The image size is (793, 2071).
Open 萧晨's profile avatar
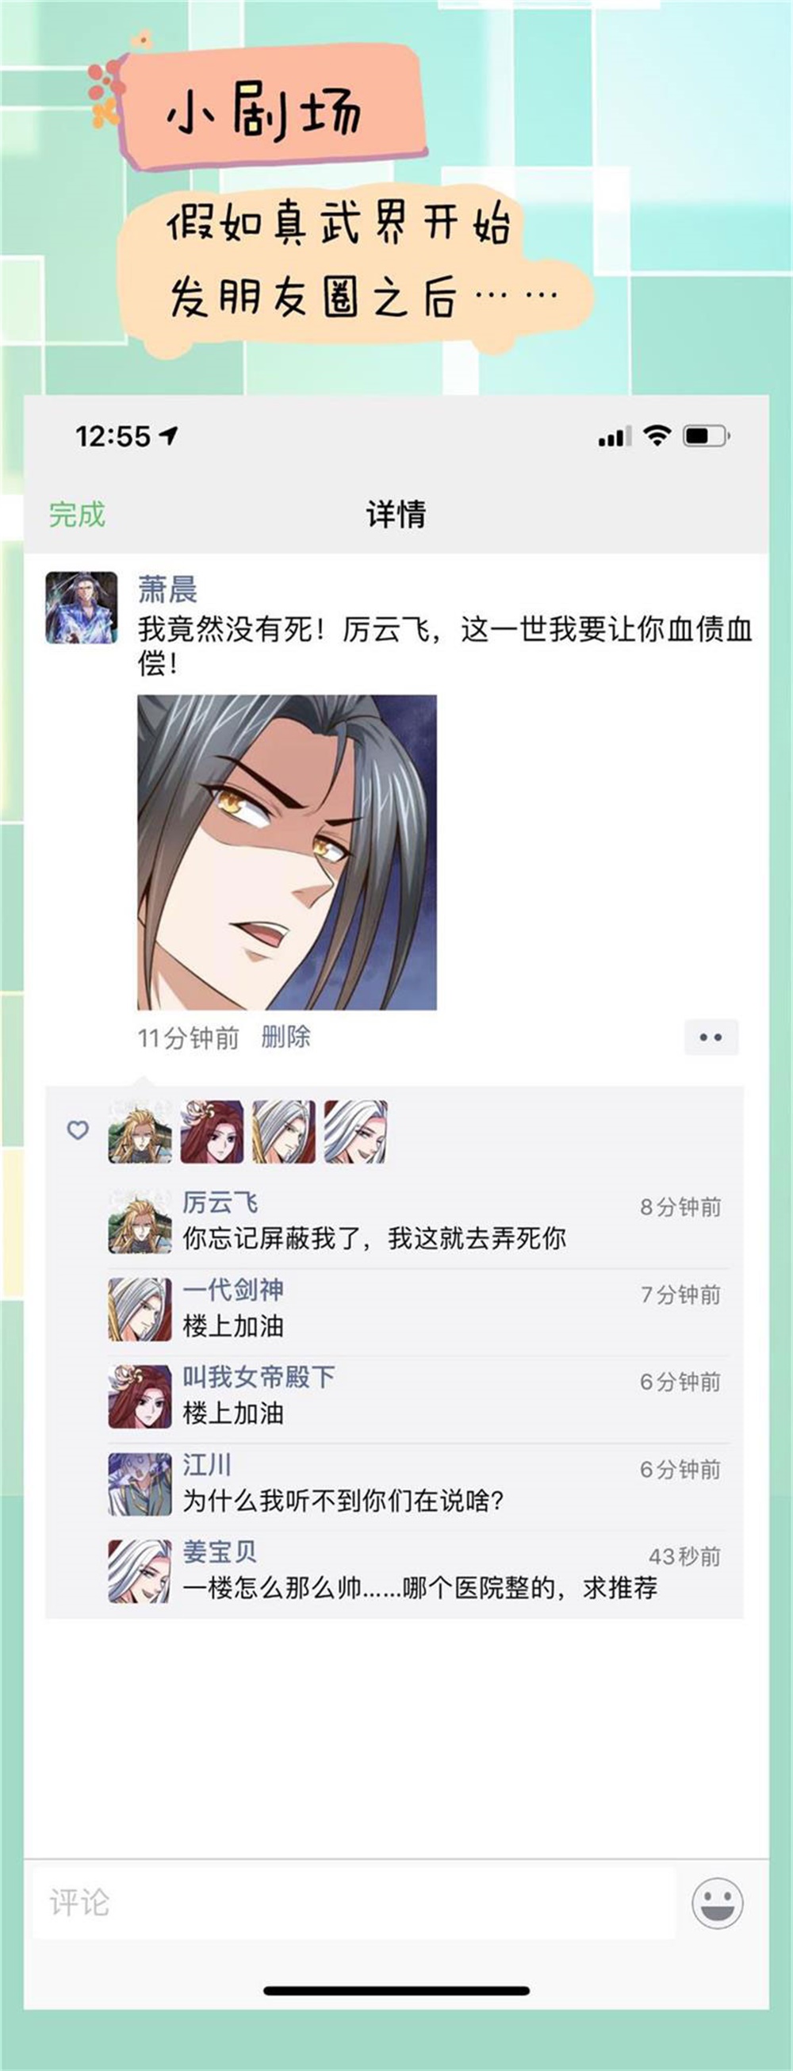coord(81,607)
